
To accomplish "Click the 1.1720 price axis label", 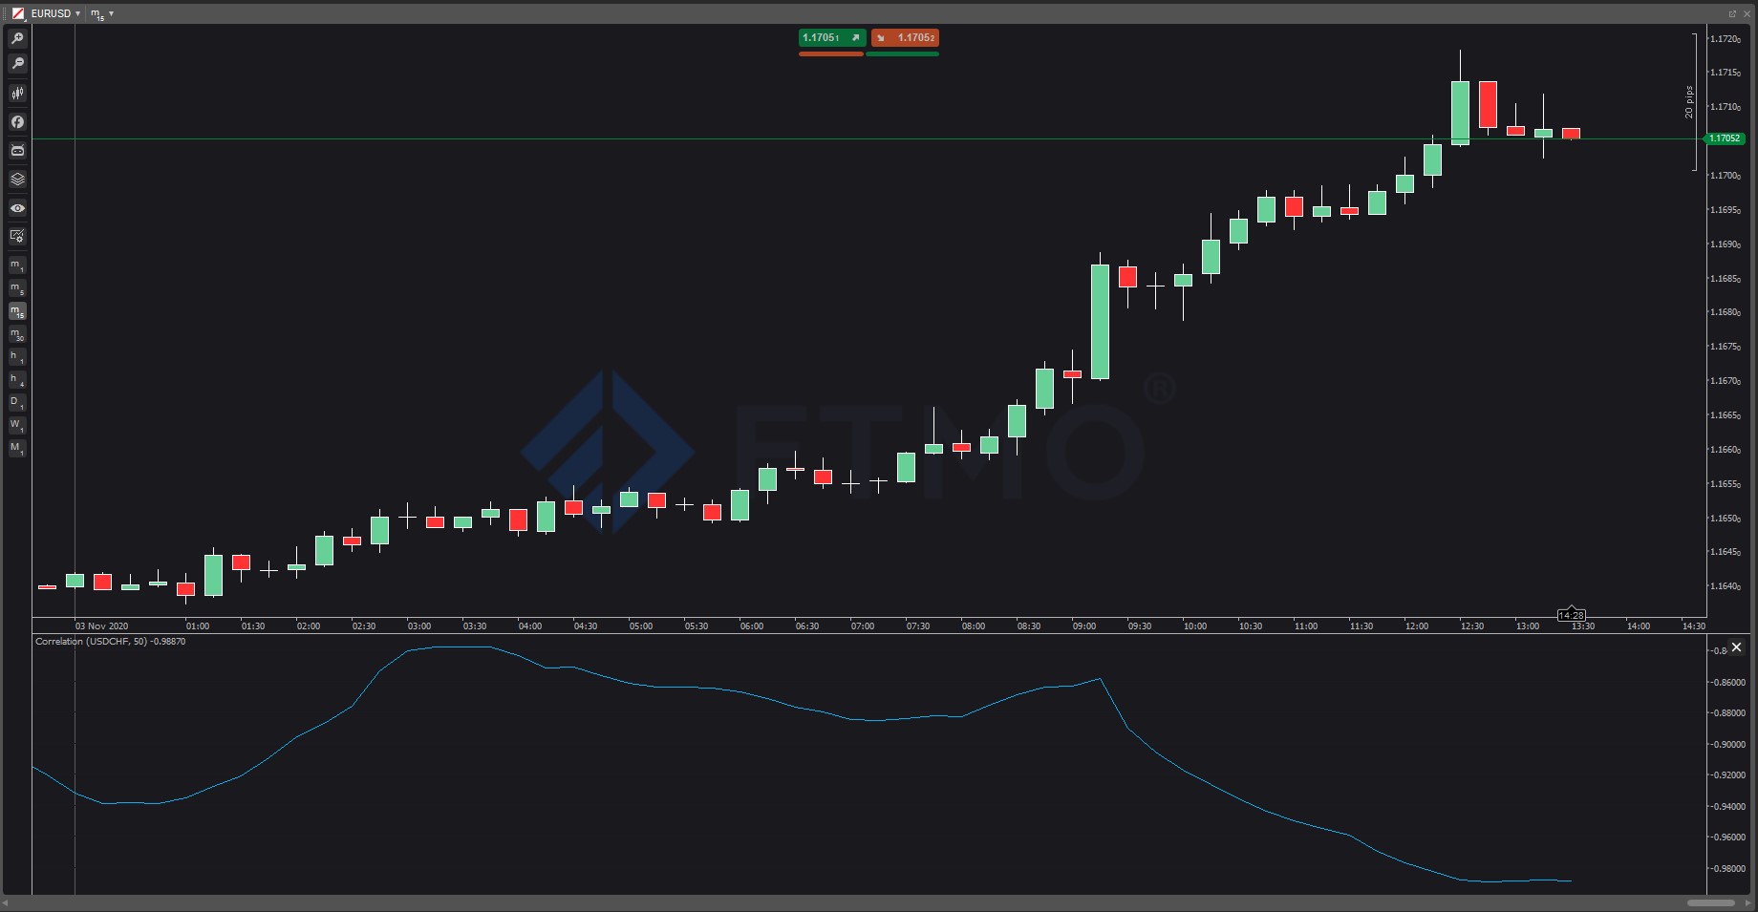I will 1726,39.
